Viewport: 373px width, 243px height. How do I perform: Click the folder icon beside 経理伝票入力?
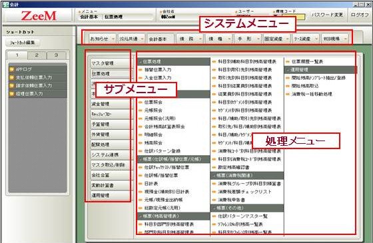[12, 94]
